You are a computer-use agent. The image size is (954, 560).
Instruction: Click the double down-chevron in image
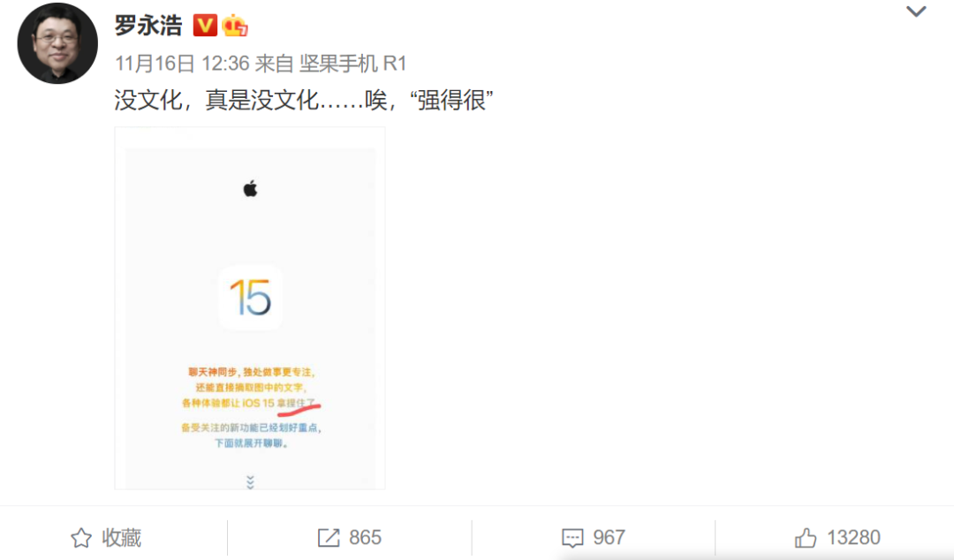pos(250,482)
